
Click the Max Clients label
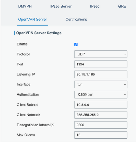26,135
